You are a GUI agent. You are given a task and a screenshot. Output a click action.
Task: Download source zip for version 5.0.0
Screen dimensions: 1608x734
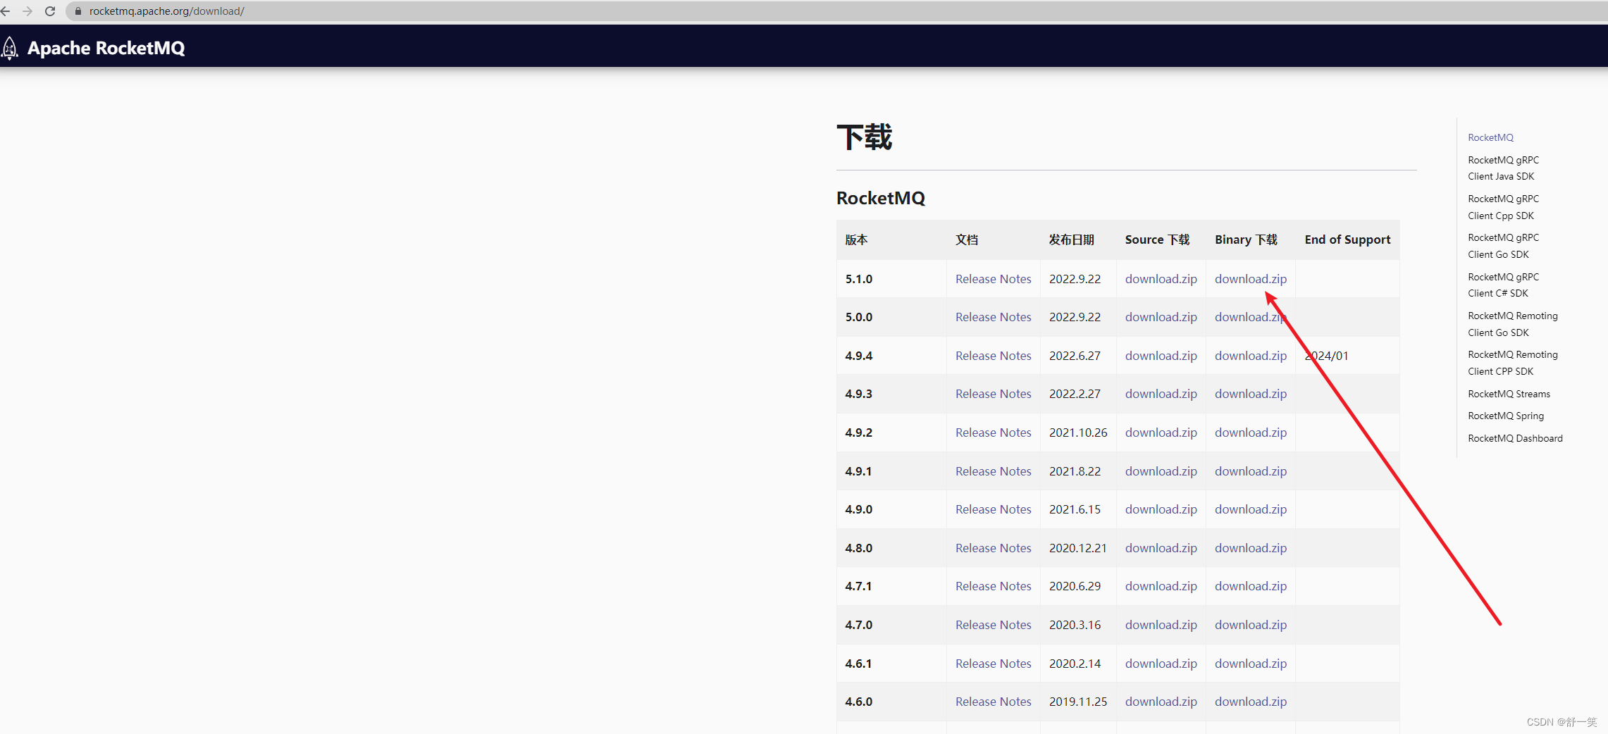point(1161,317)
